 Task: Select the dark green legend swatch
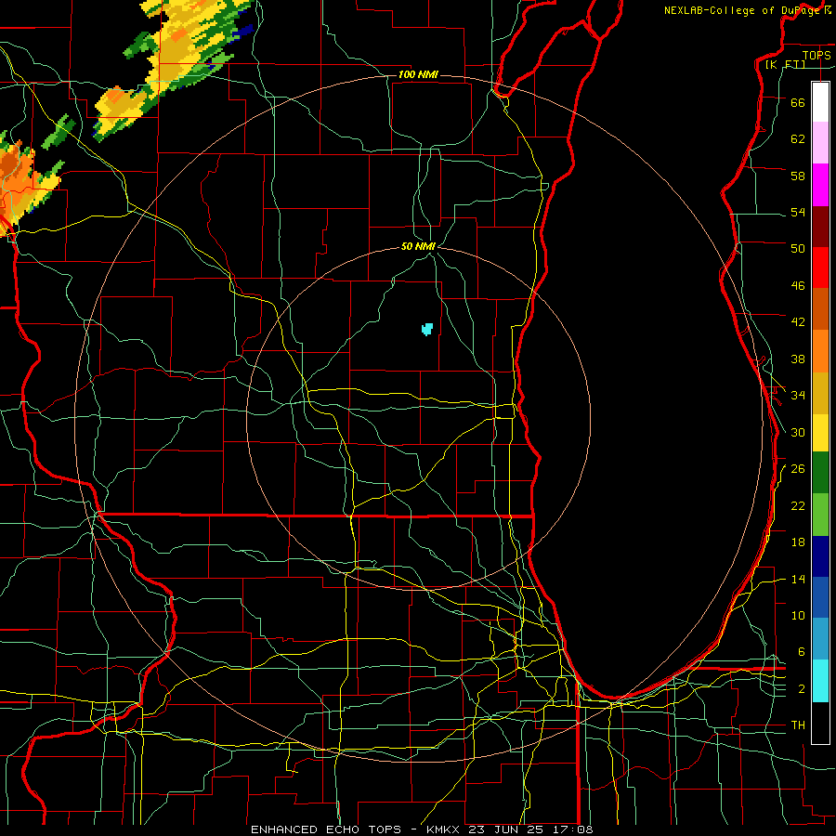coord(820,472)
